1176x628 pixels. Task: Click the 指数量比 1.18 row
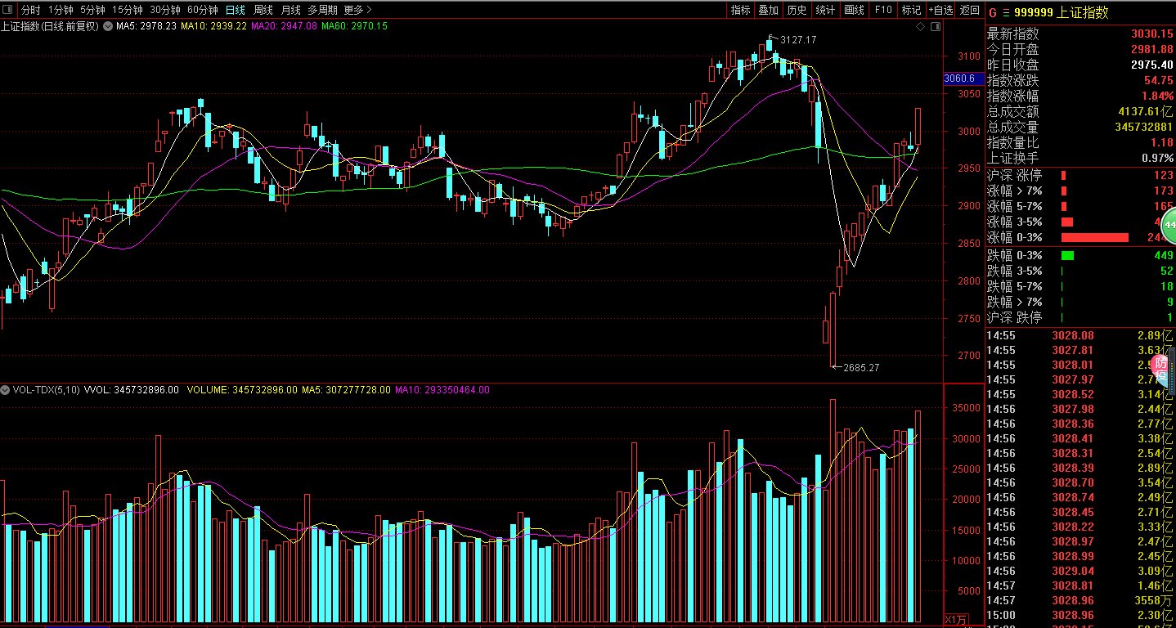click(x=1080, y=143)
